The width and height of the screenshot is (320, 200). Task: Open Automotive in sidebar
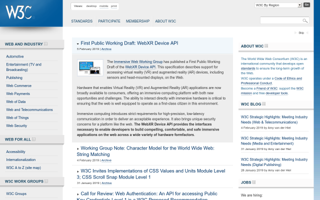(x=15, y=56)
